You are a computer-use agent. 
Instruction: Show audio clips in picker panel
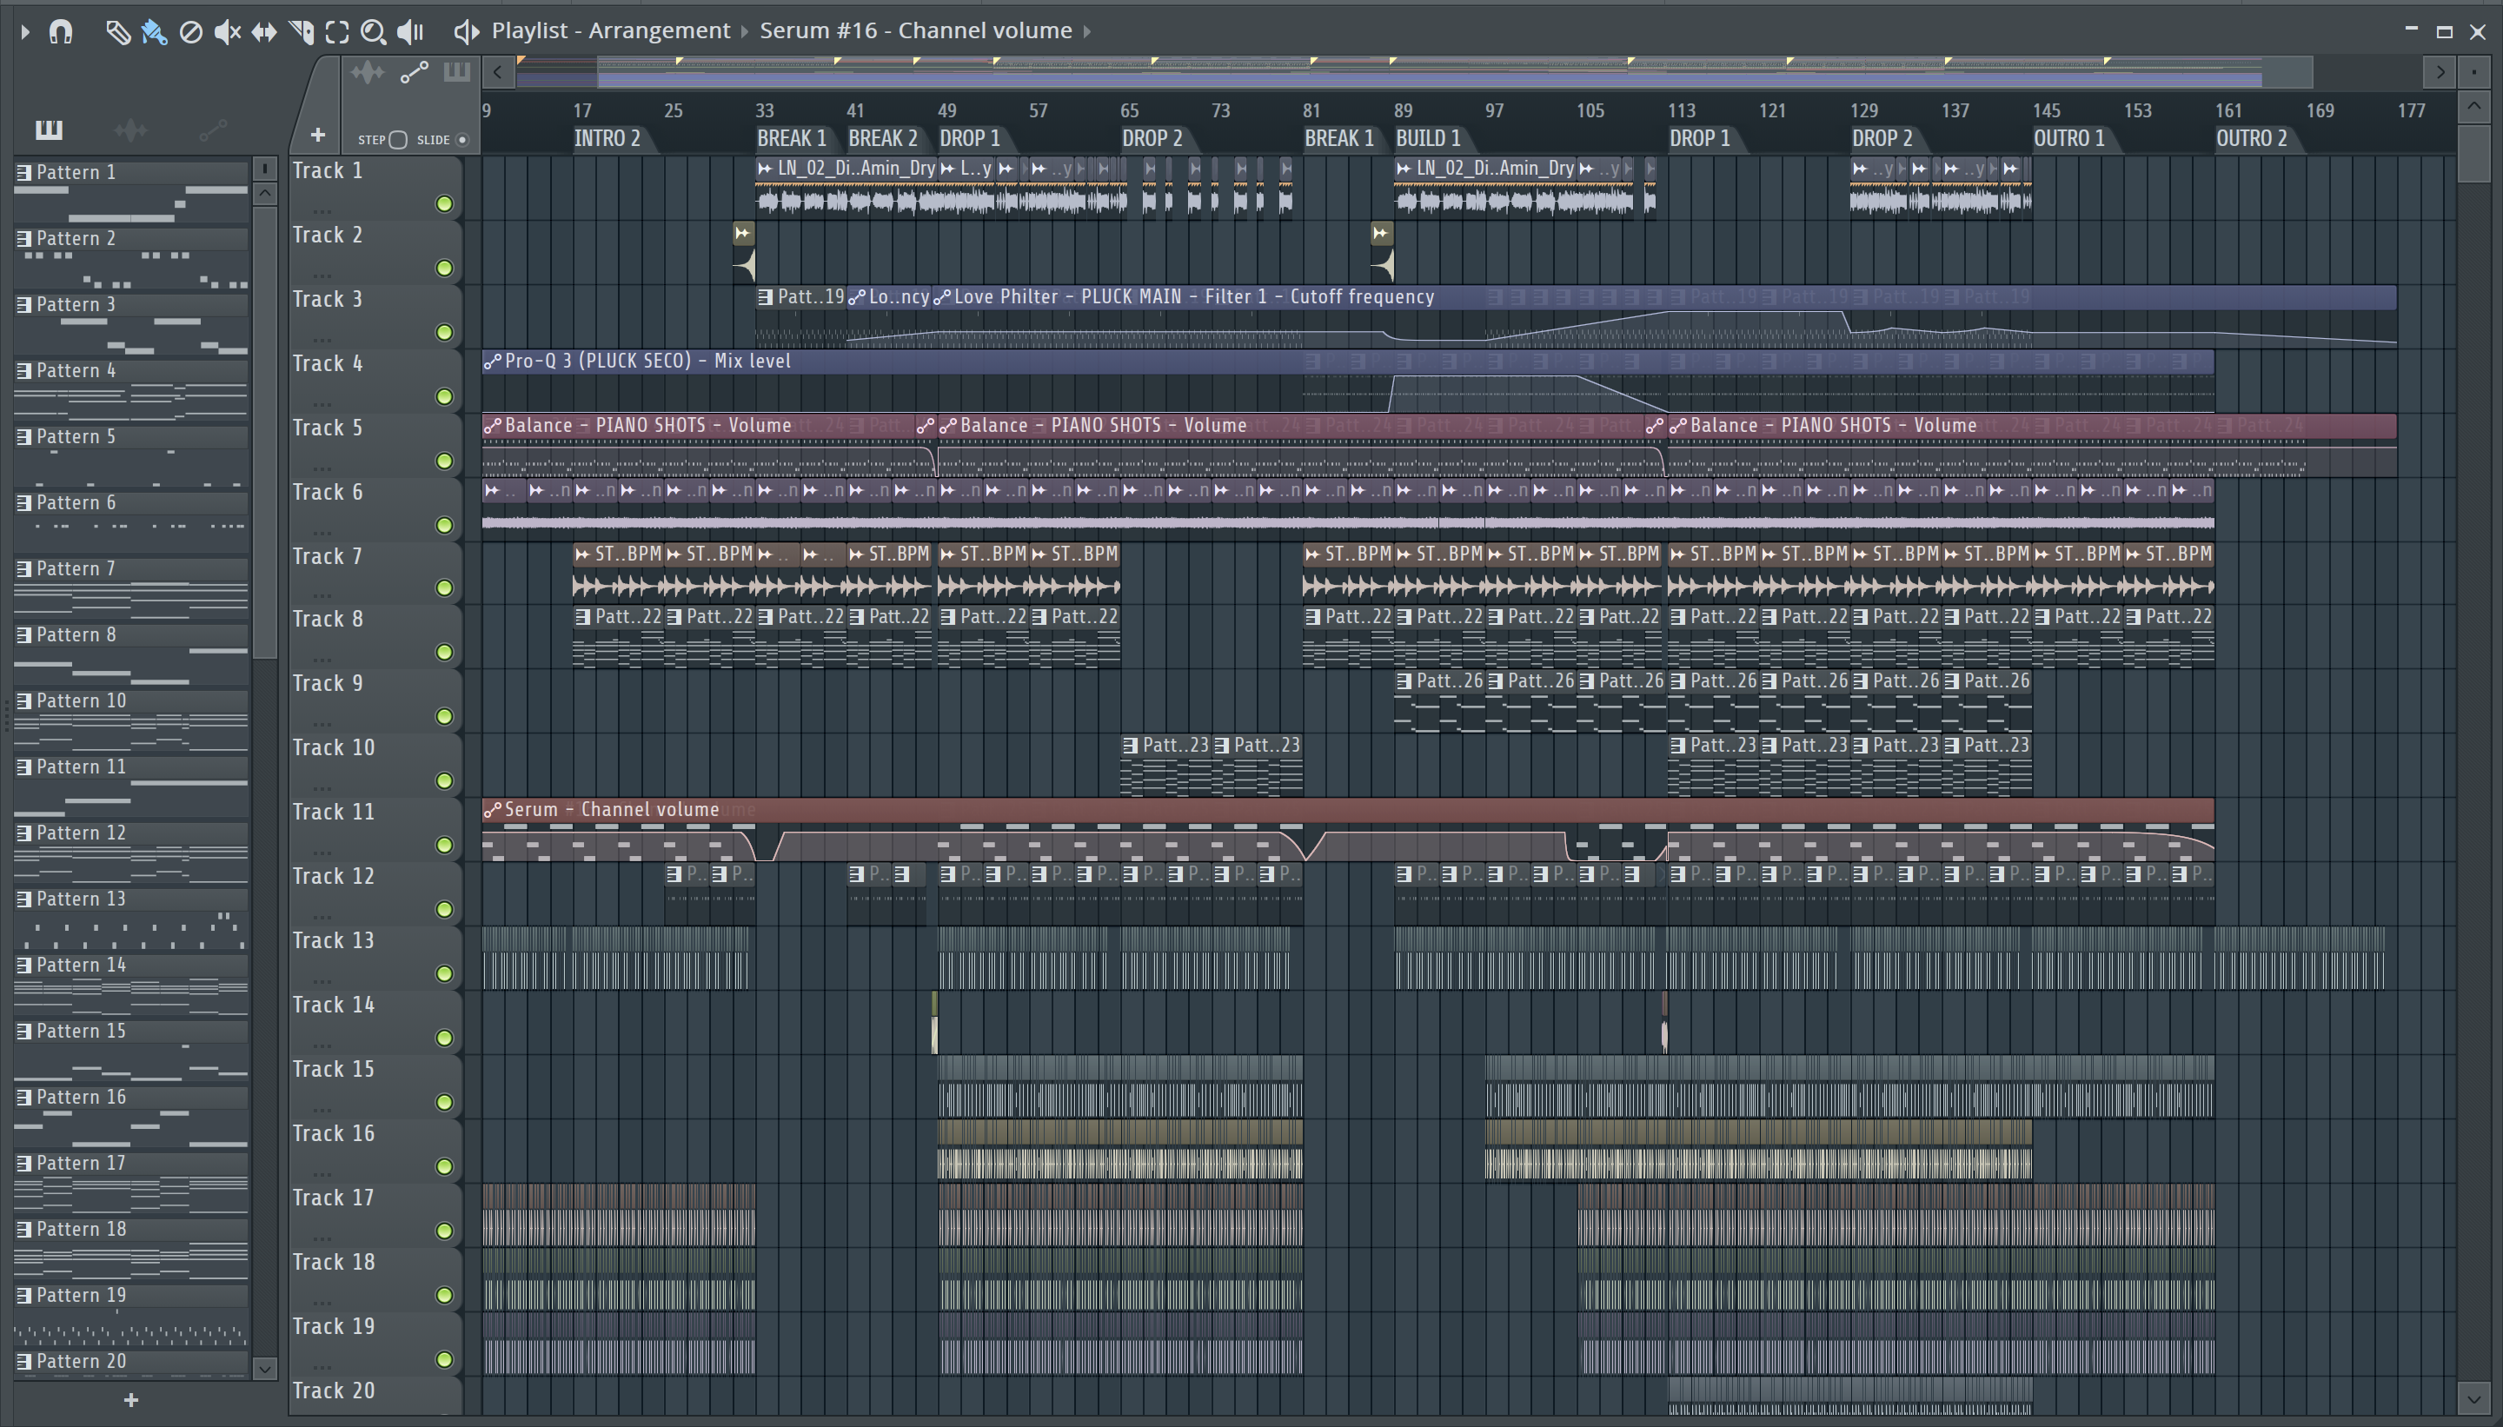pyautogui.click(x=130, y=129)
